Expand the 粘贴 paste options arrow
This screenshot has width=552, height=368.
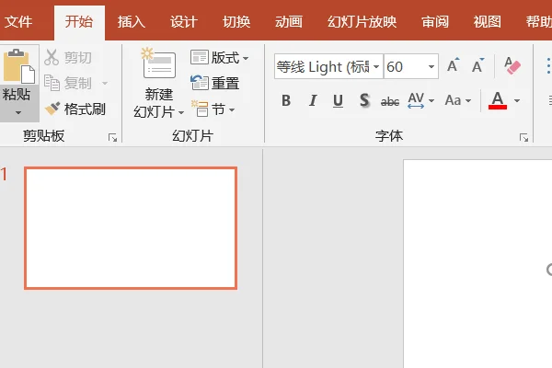pyautogui.click(x=18, y=112)
